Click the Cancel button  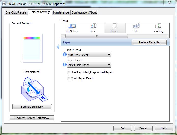[x=143, y=128]
